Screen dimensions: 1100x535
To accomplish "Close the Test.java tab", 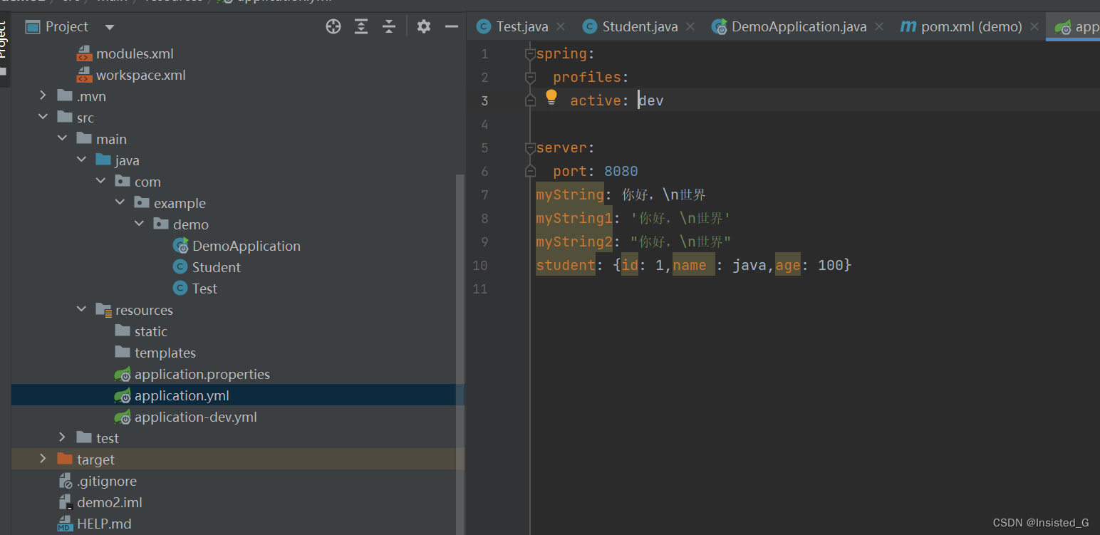I will point(561,27).
